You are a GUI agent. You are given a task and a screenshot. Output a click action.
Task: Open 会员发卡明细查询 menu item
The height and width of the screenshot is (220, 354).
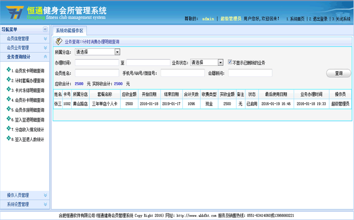point(28,71)
